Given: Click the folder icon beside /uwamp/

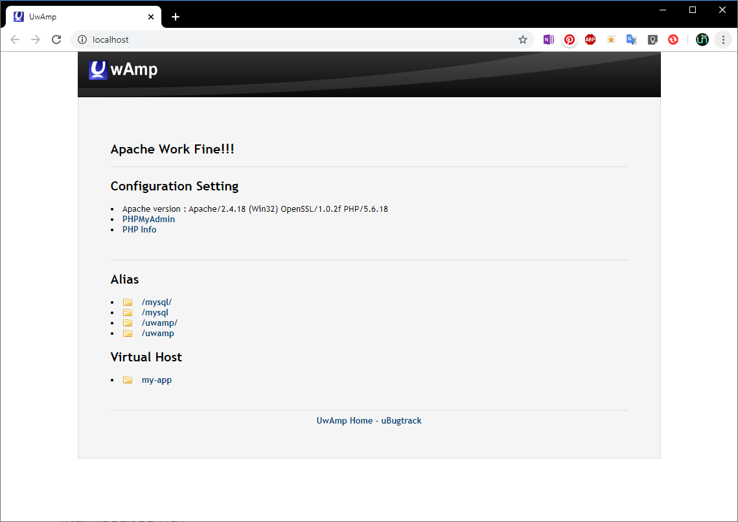Looking at the screenshot, I should [x=128, y=323].
